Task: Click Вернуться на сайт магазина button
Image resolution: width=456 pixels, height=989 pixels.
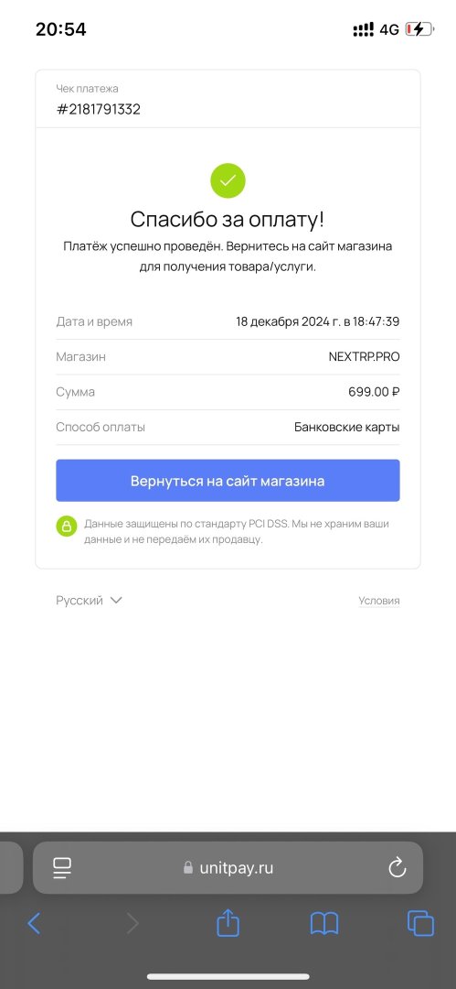Action: [x=228, y=481]
